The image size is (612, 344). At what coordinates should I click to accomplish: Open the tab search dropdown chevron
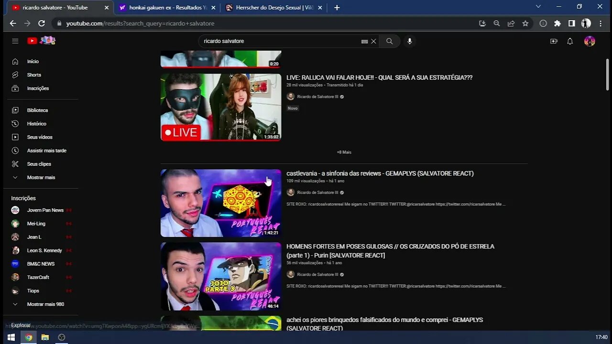coord(538,7)
